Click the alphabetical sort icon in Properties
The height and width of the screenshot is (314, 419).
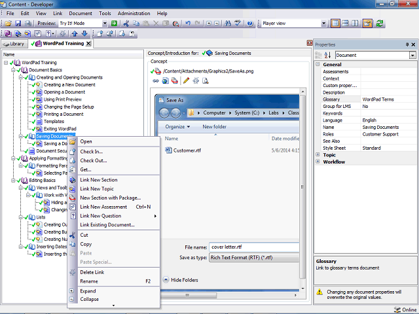327,55
